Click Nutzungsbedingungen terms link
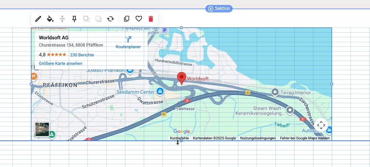 pyautogui.click(x=258, y=138)
